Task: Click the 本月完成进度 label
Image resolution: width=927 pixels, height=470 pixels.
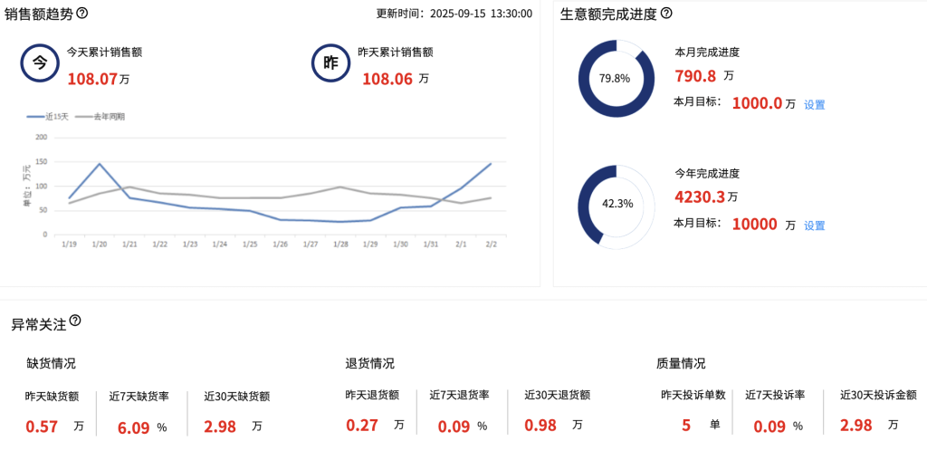Action: (x=707, y=53)
